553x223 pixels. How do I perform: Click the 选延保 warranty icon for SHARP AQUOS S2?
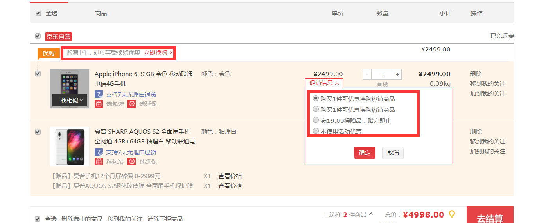(132, 161)
